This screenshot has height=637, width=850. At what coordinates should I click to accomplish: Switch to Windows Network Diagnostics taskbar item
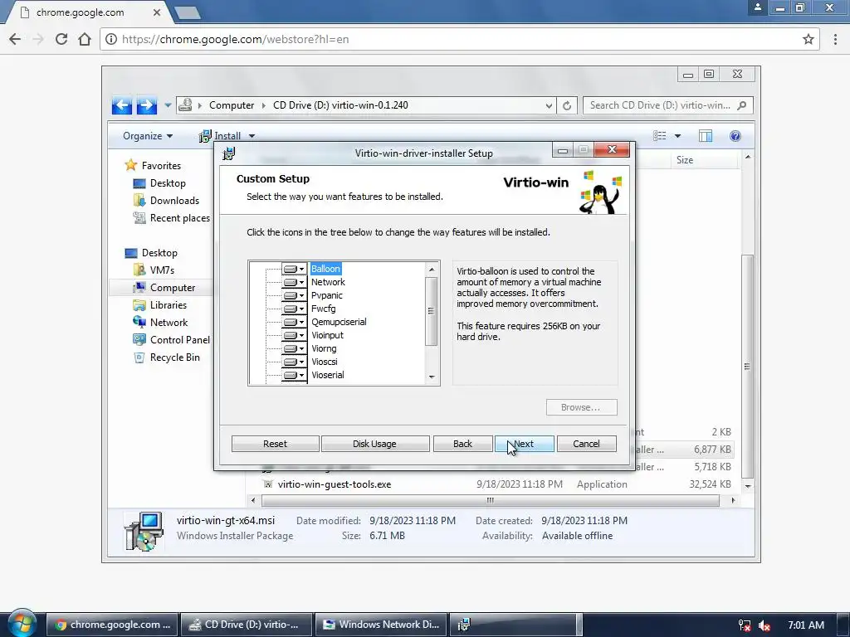tap(382, 625)
